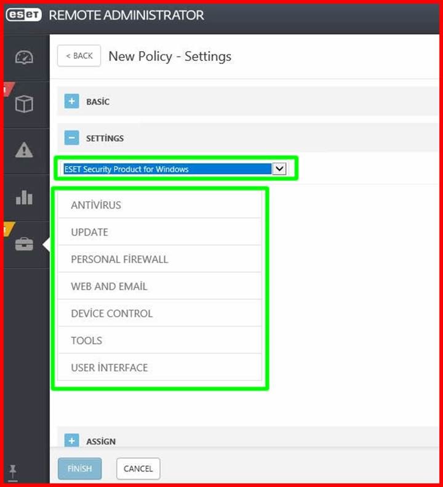Select the UPDATE settings category
The height and width of the screenshot is (487, 443).
[x=160, y=232]
